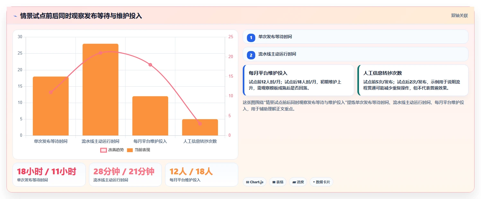The height and width of the screenshot is (199, 481).
Task: Click the summary paragraph starting 这张图围绕
Action: pyautogui.click(x=353, y=106)
